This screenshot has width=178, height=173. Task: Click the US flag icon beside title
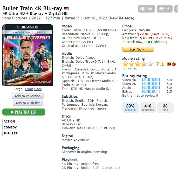click(66, 9)
